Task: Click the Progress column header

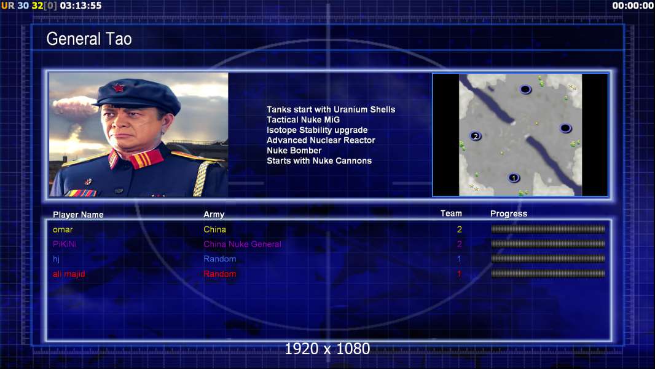Action: [x=509, y=214]
